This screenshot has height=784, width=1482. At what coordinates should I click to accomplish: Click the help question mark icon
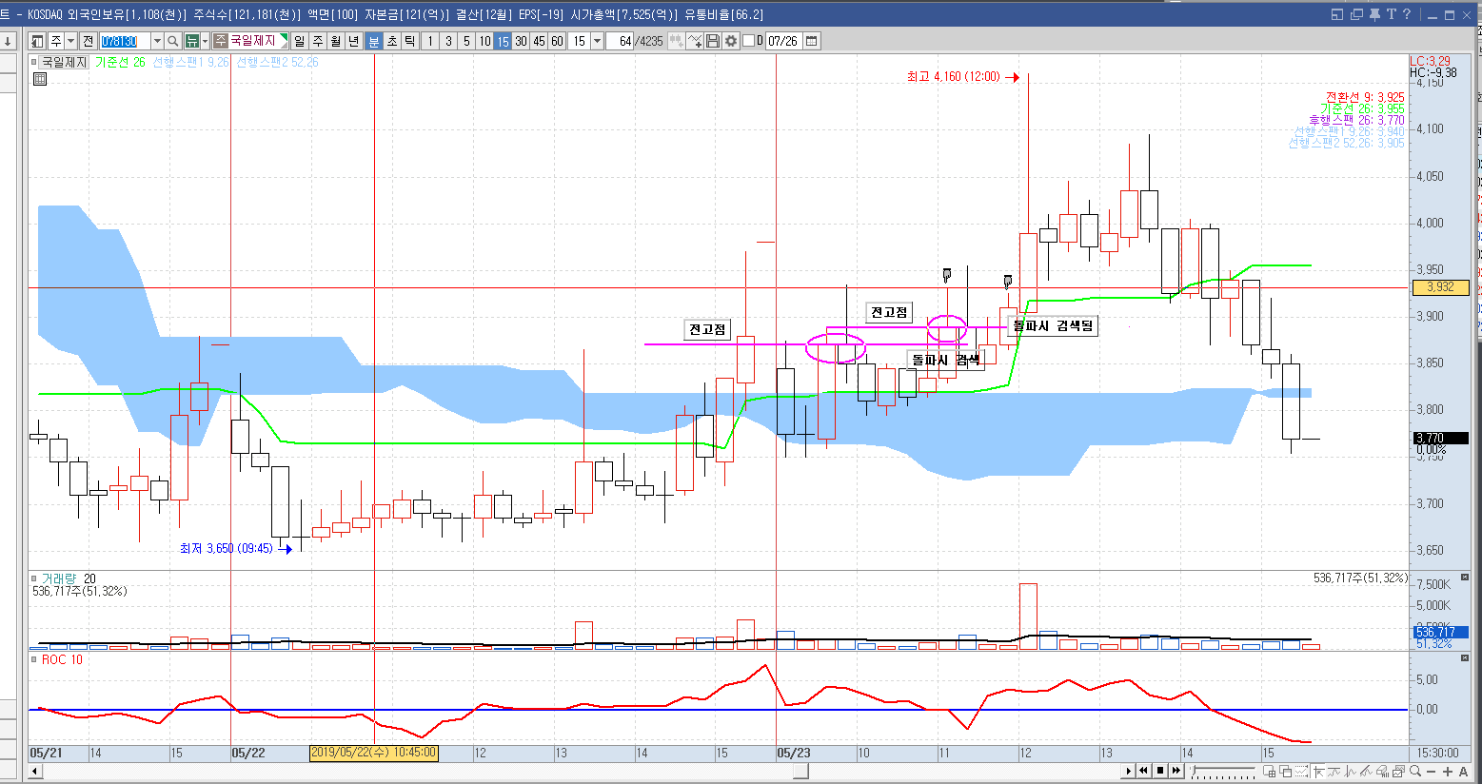[1406, 14]
